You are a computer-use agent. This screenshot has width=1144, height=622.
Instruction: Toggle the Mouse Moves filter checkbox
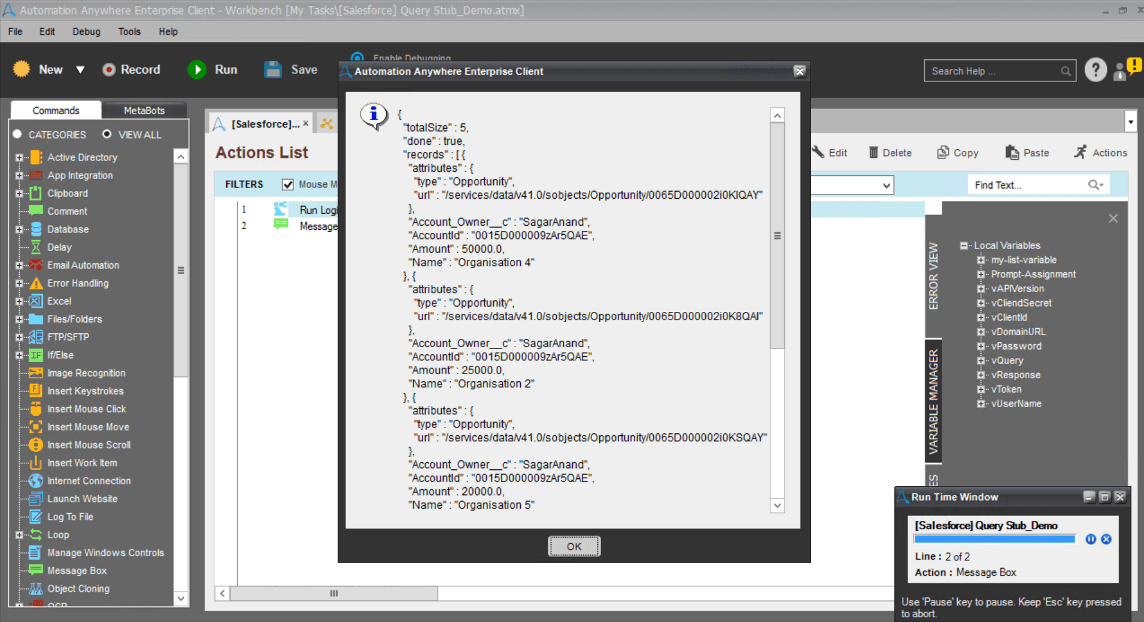tap(287, 184)
